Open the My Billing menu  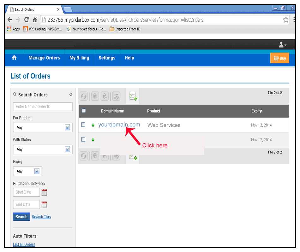point(79,58)
